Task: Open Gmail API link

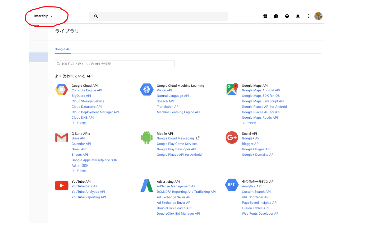Action: pyautogui.click(x=79, y=149)
